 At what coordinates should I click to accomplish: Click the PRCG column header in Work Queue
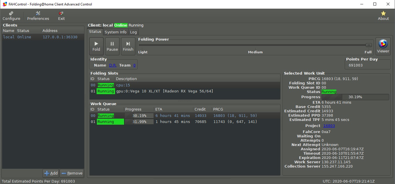pos(246,109)
